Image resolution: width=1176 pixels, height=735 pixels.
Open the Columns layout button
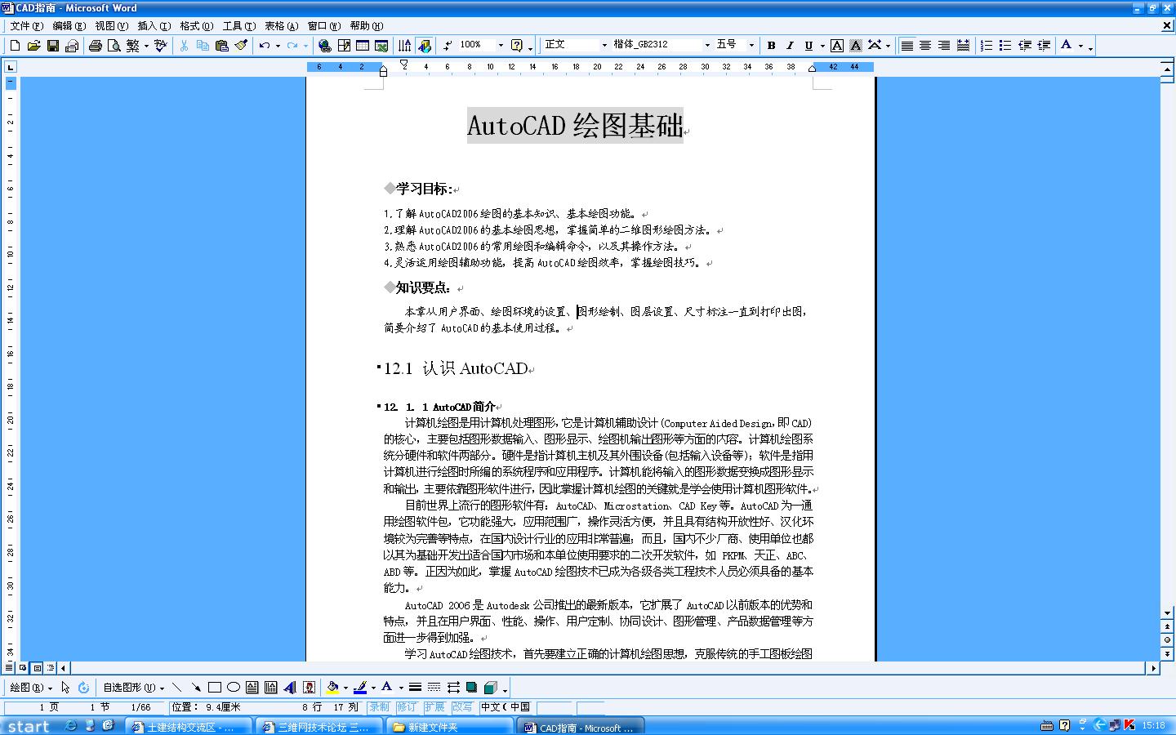click(405, 46)
